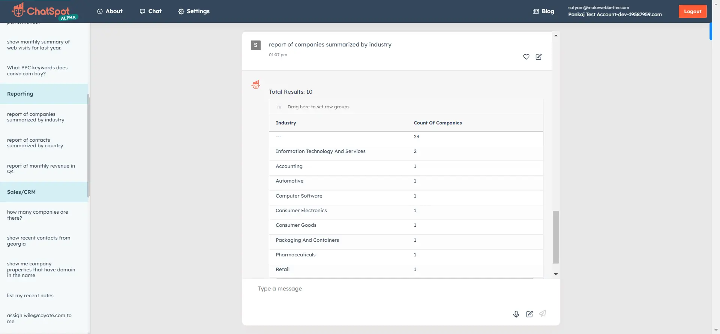Select 'how many companies are there?' prompt
The width and height of the screenshot is (720, 334).
point(37,215)
